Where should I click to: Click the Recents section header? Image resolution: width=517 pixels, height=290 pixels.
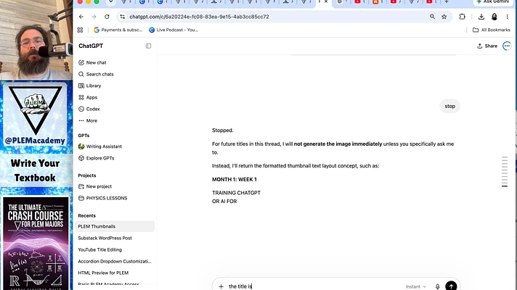[87, 216]
